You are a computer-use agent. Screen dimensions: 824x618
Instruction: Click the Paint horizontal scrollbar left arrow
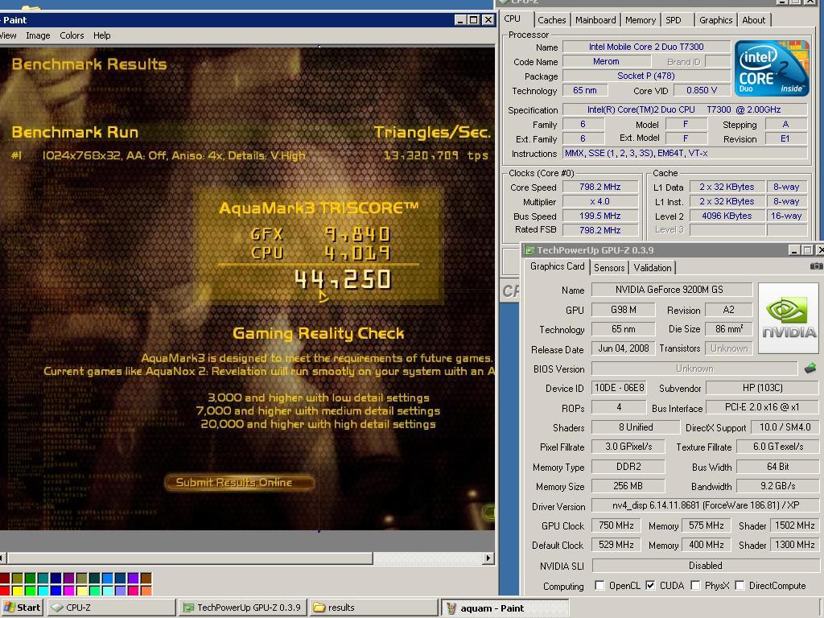point(2,558)
